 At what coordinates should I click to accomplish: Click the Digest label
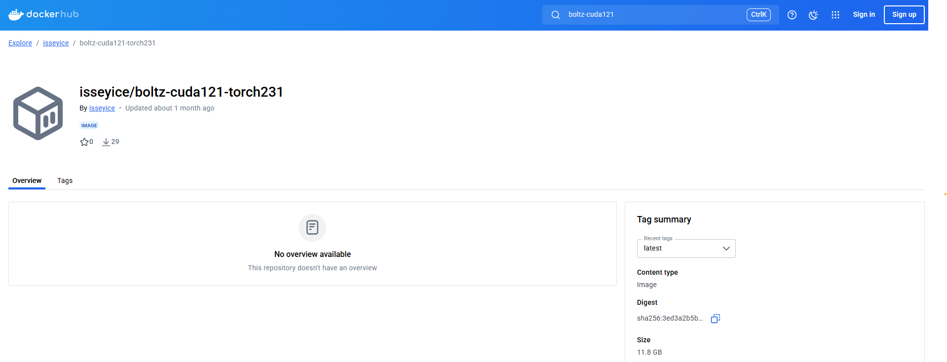point(647,302)
